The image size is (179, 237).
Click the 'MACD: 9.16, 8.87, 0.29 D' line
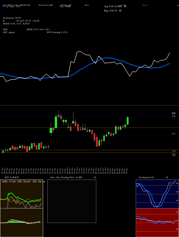click(16, 24)
